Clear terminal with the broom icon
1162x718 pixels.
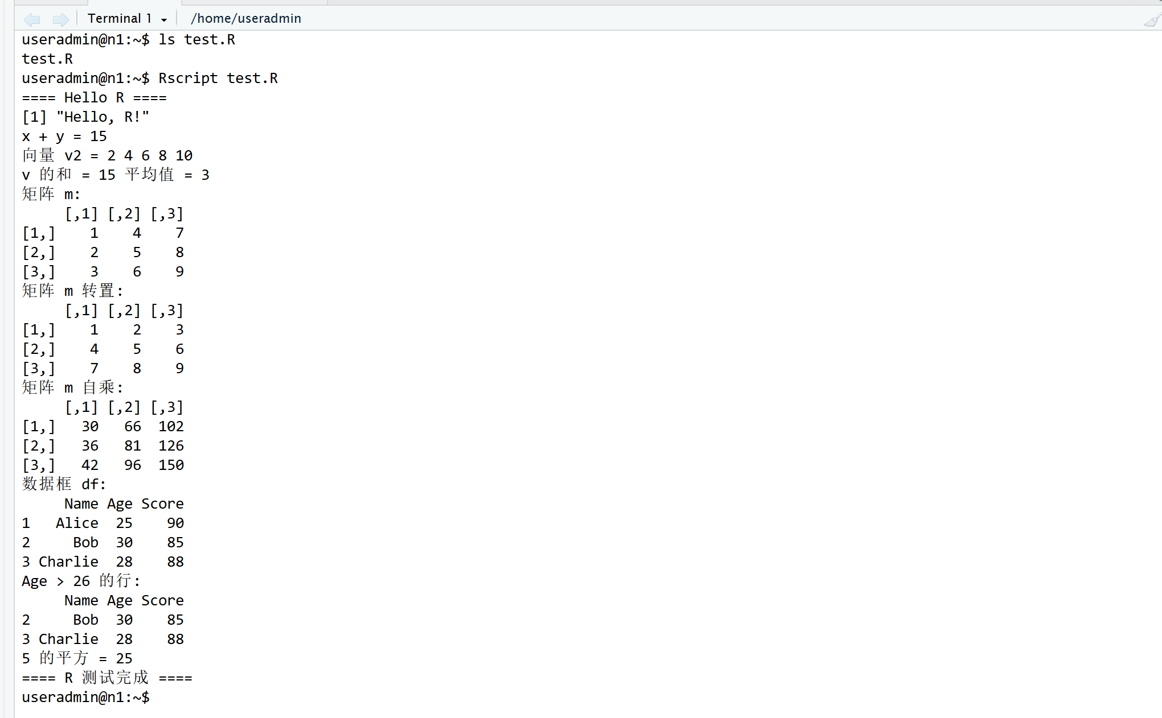click(x=1151, y=21)
